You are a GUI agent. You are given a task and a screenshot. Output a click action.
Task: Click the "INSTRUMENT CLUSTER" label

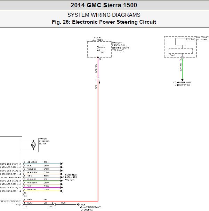pyautogui.click(x=203, y=38)
